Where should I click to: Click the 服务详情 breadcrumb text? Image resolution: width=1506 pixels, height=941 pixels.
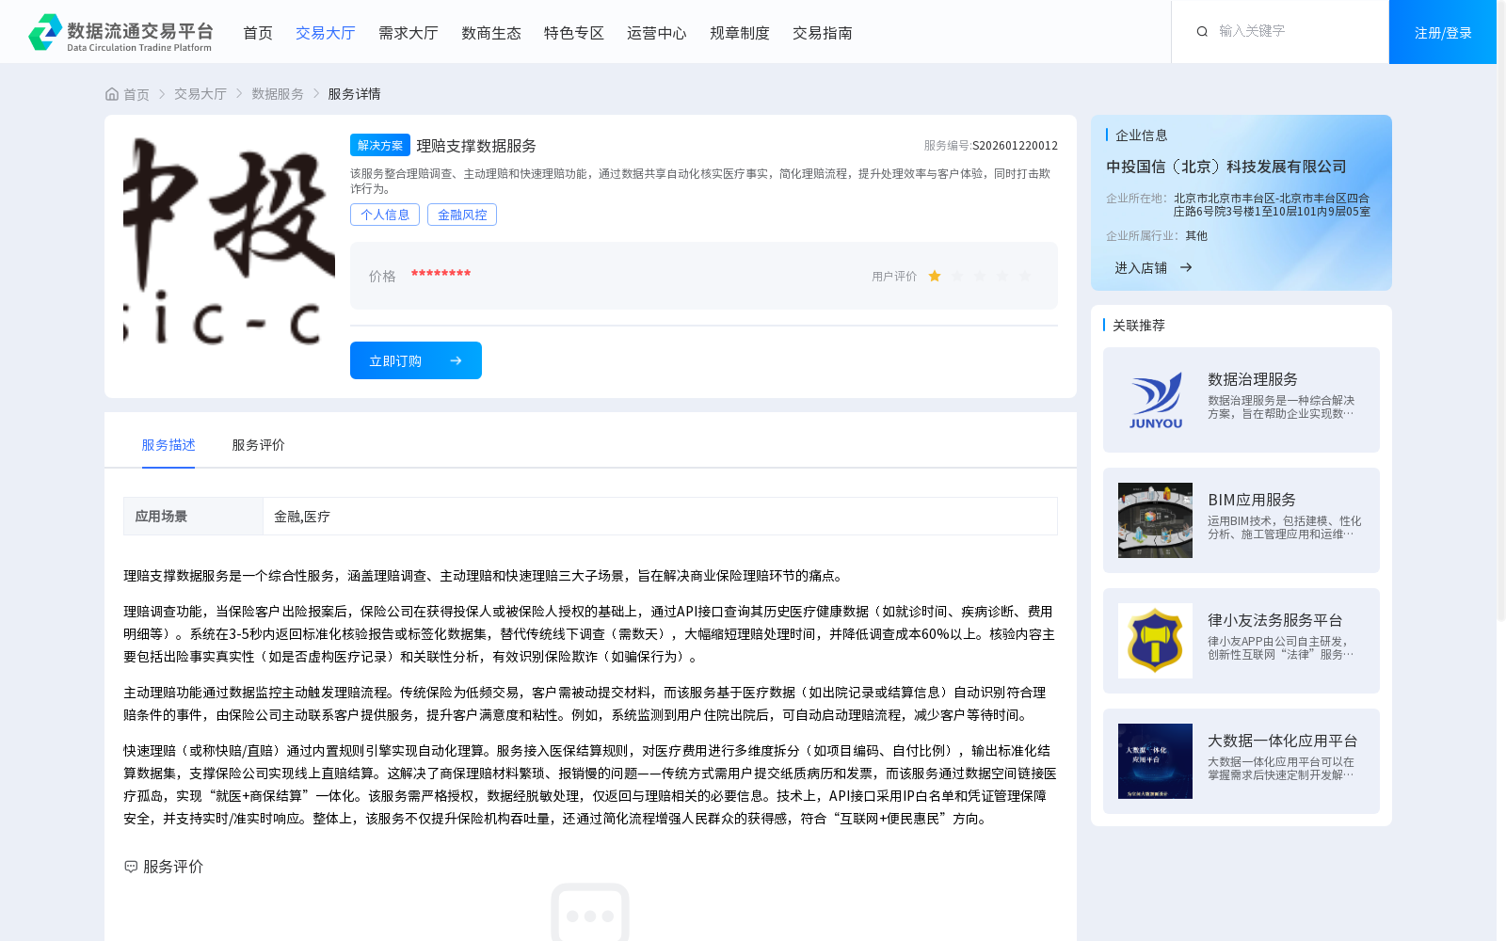coord(354,94)
